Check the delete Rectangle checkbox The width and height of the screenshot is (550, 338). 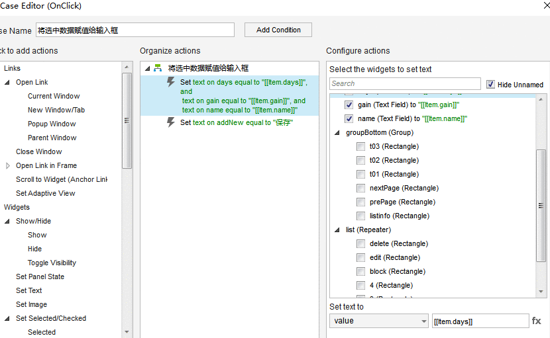(360, 244)
